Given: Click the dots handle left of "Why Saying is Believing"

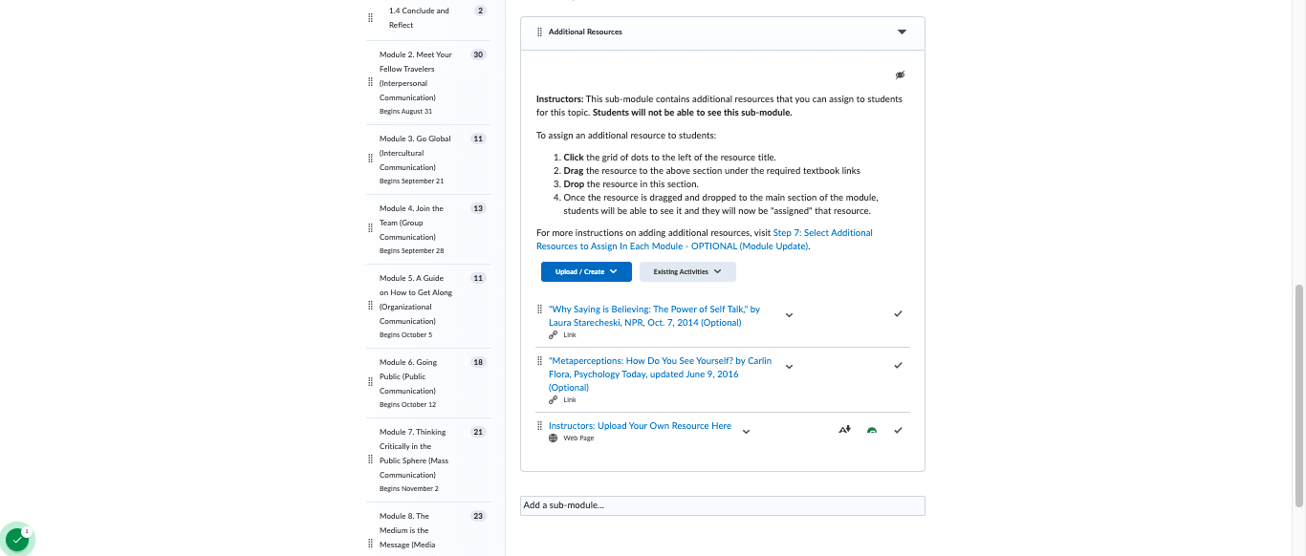Looking at the screenshot, I should coord(540,309).
